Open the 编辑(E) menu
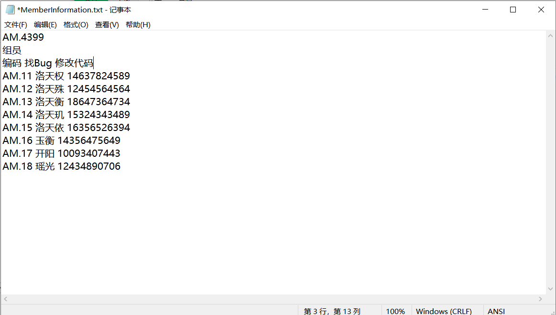 coord(45,25)
